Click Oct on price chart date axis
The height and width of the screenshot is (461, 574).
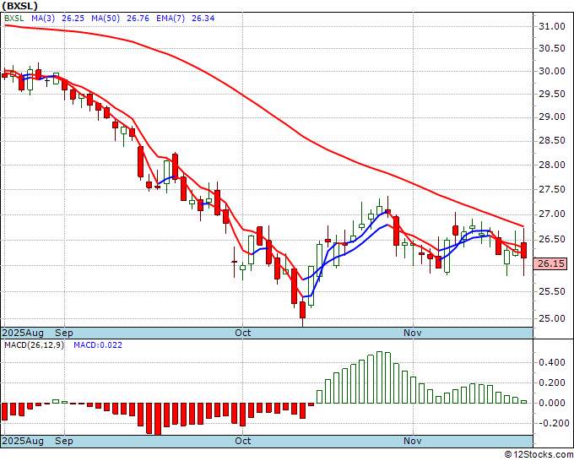pyautogui.click(x=243, y=333)
